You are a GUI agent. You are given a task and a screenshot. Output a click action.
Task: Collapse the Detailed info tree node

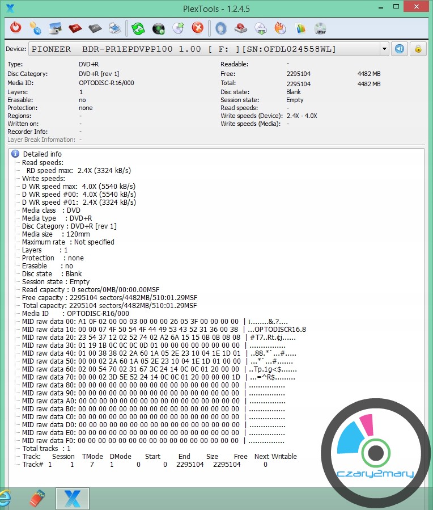pyautogui.click(x=15, y=154)
